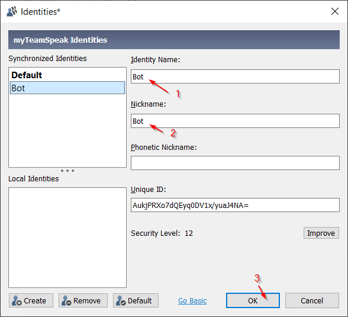The width and height of the screenshot is (348, 317).
Task: Confirm changes with the OK button
Action: point(253,300)
